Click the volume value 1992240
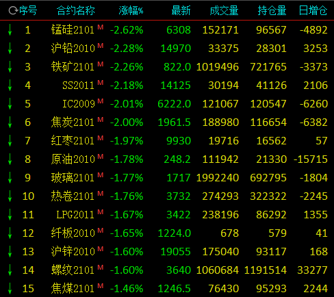Viewport: 334px width, 297px height. pos(218,178)
